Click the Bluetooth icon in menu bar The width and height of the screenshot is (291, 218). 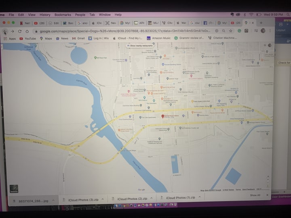[x=245, y=15]
